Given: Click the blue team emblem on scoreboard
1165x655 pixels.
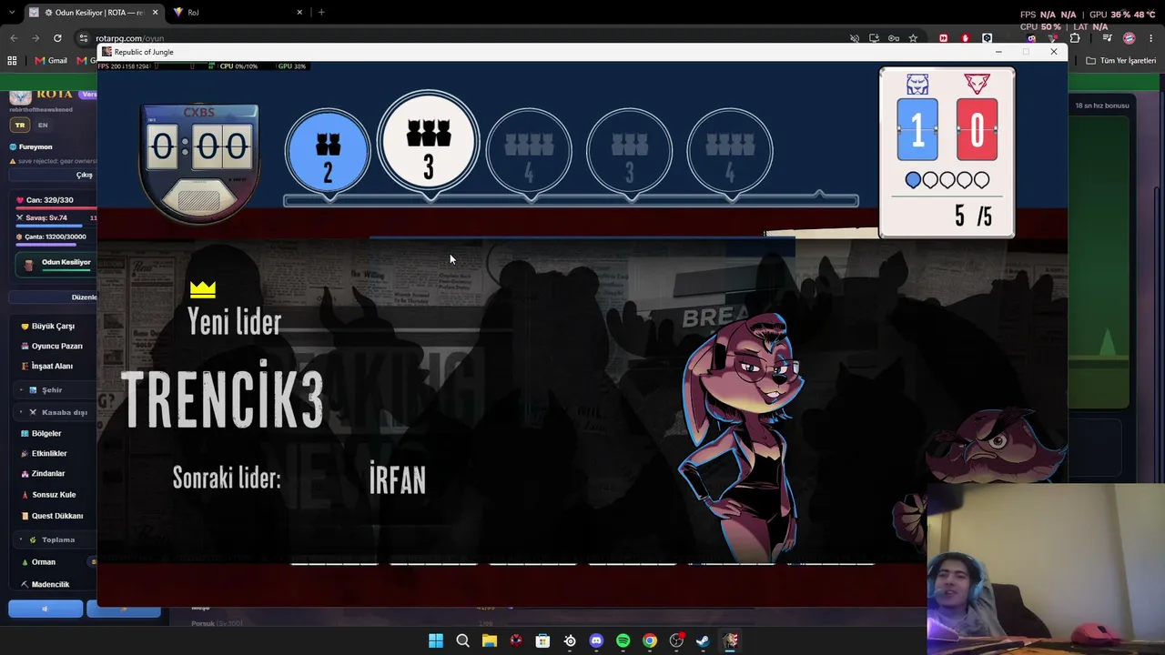Looking at the screenshot, I should (917, 85).
